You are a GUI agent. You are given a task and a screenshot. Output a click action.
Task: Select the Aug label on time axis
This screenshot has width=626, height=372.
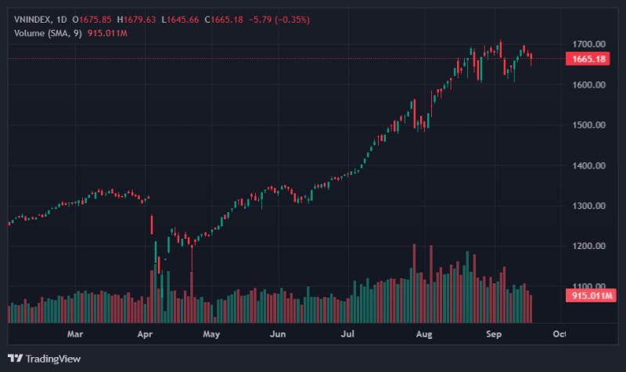pyautogui.click(x=423, y=334)
